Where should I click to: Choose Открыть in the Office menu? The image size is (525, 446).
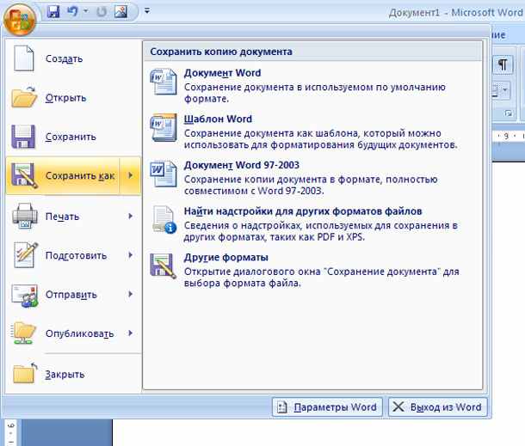click(74, 98)
